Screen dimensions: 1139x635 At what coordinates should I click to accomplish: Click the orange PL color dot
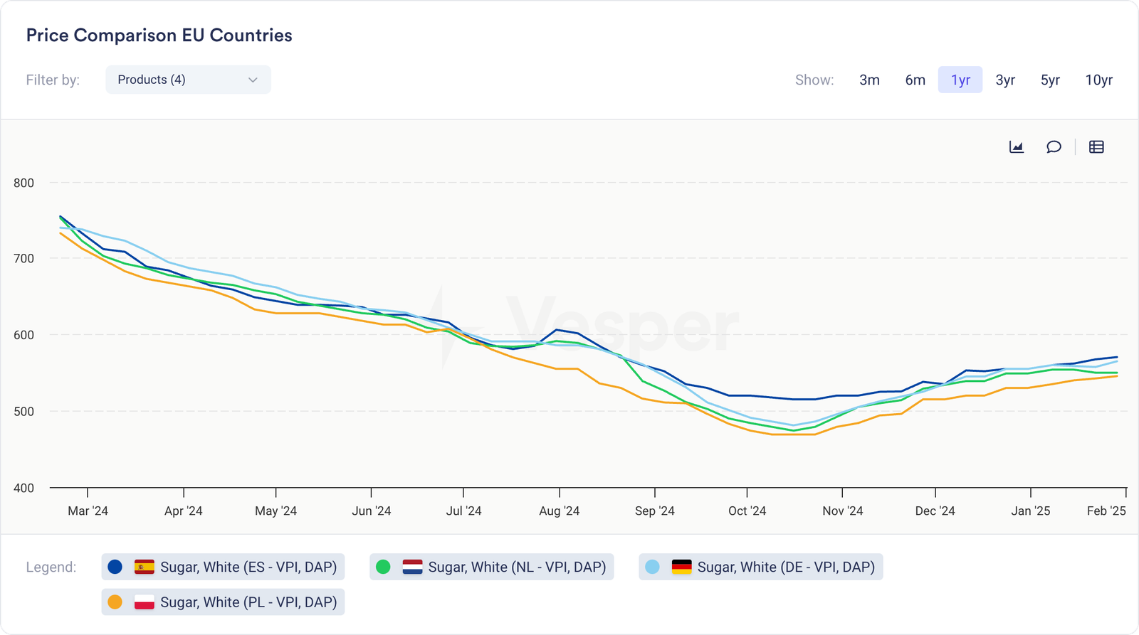coord(115,602)
